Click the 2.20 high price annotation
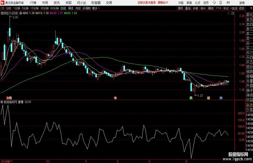Image resolution: width=253 pixels, height=163 pixels. coord(15,17)
